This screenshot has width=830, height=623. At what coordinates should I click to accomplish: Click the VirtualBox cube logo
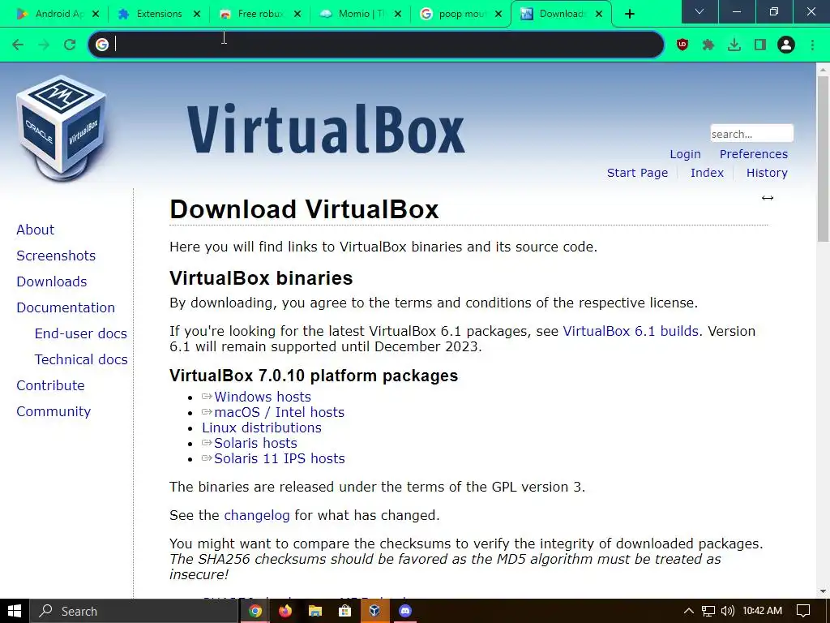coord(62,127)
